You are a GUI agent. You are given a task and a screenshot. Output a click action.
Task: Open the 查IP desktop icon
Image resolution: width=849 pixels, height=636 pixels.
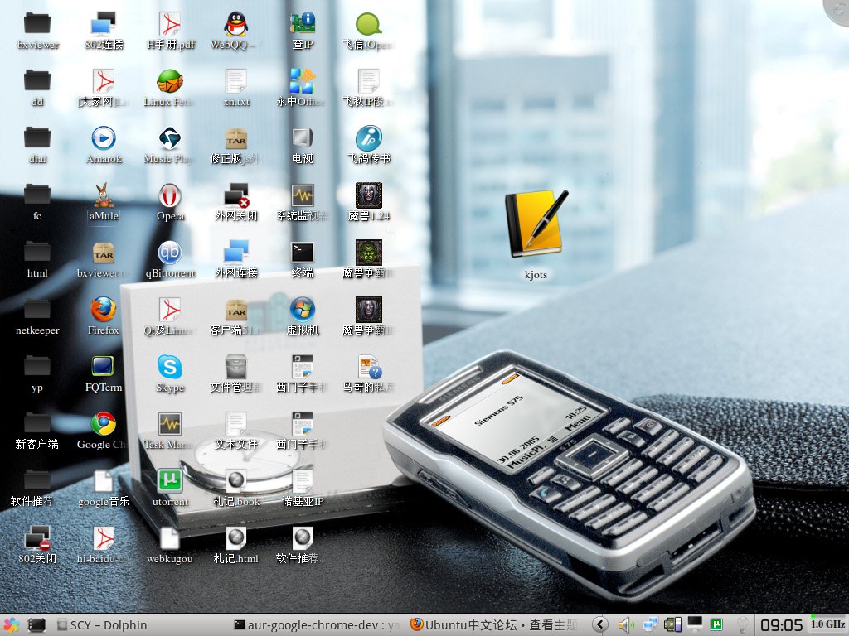click(302, 24)
